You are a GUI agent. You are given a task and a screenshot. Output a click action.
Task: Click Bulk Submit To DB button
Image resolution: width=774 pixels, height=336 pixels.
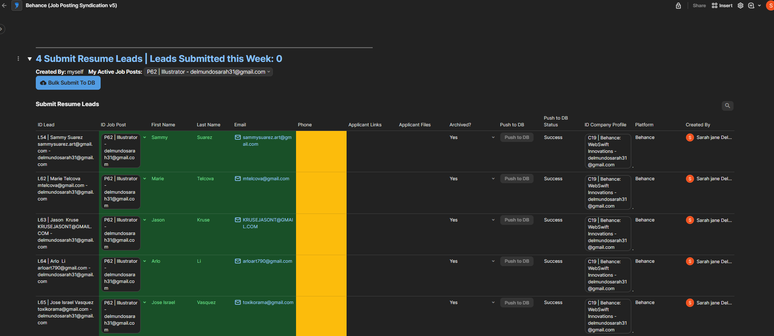[x=68, y=83]
